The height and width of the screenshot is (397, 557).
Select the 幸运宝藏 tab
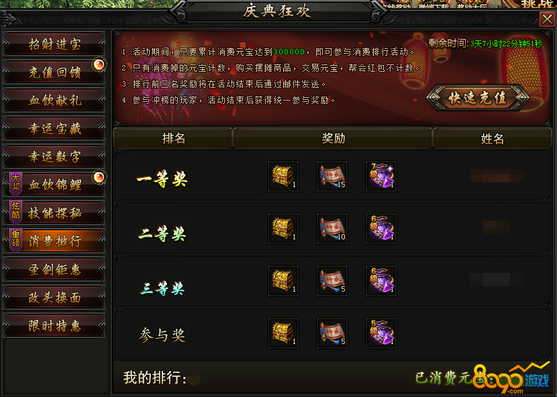click(54, 128)
